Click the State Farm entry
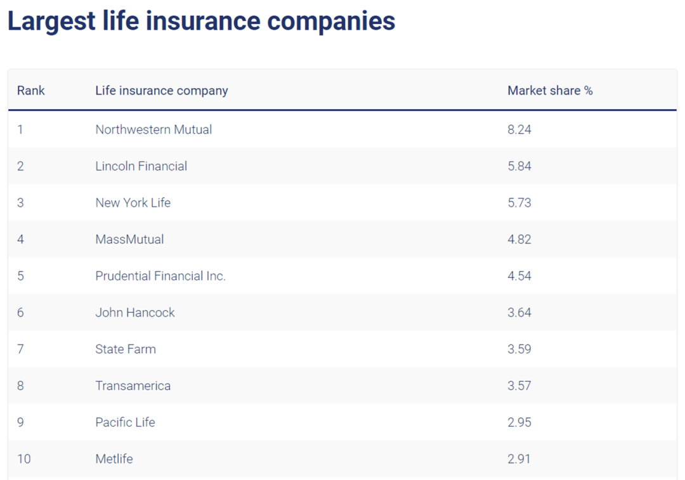Viewport: 685px width, 480px height. click(x=126, y=349)
